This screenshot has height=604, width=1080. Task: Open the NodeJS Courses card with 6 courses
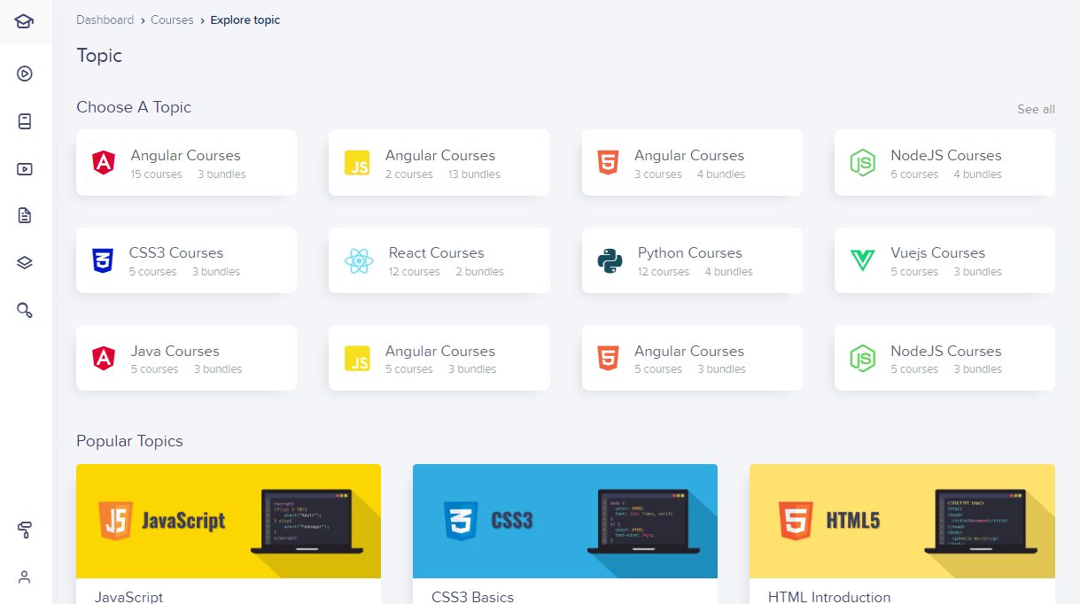[944, 163]
